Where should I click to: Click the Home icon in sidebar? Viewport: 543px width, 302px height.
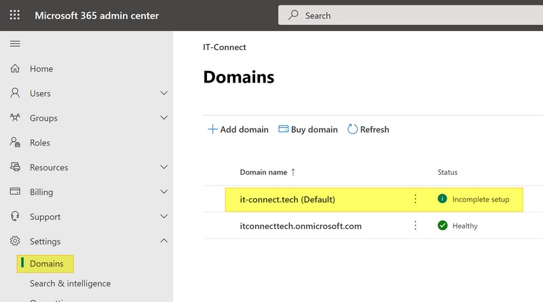pos(15,68)
